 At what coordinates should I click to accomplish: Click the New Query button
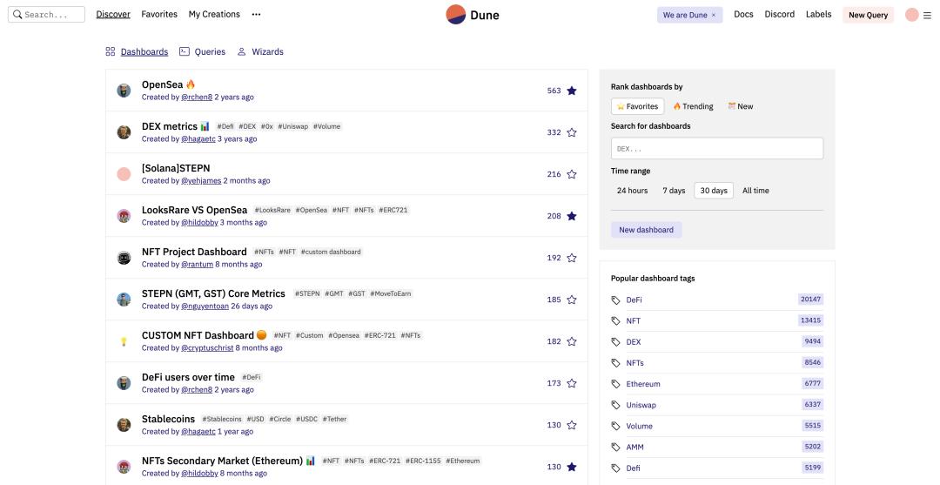tap(868, 15)
